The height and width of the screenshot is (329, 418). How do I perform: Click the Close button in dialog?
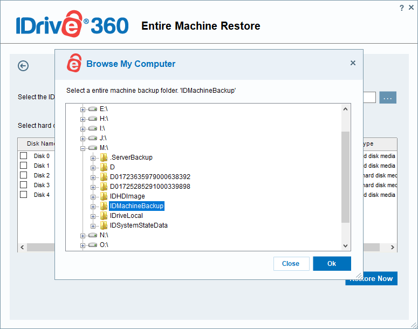[x=291, y=264]
